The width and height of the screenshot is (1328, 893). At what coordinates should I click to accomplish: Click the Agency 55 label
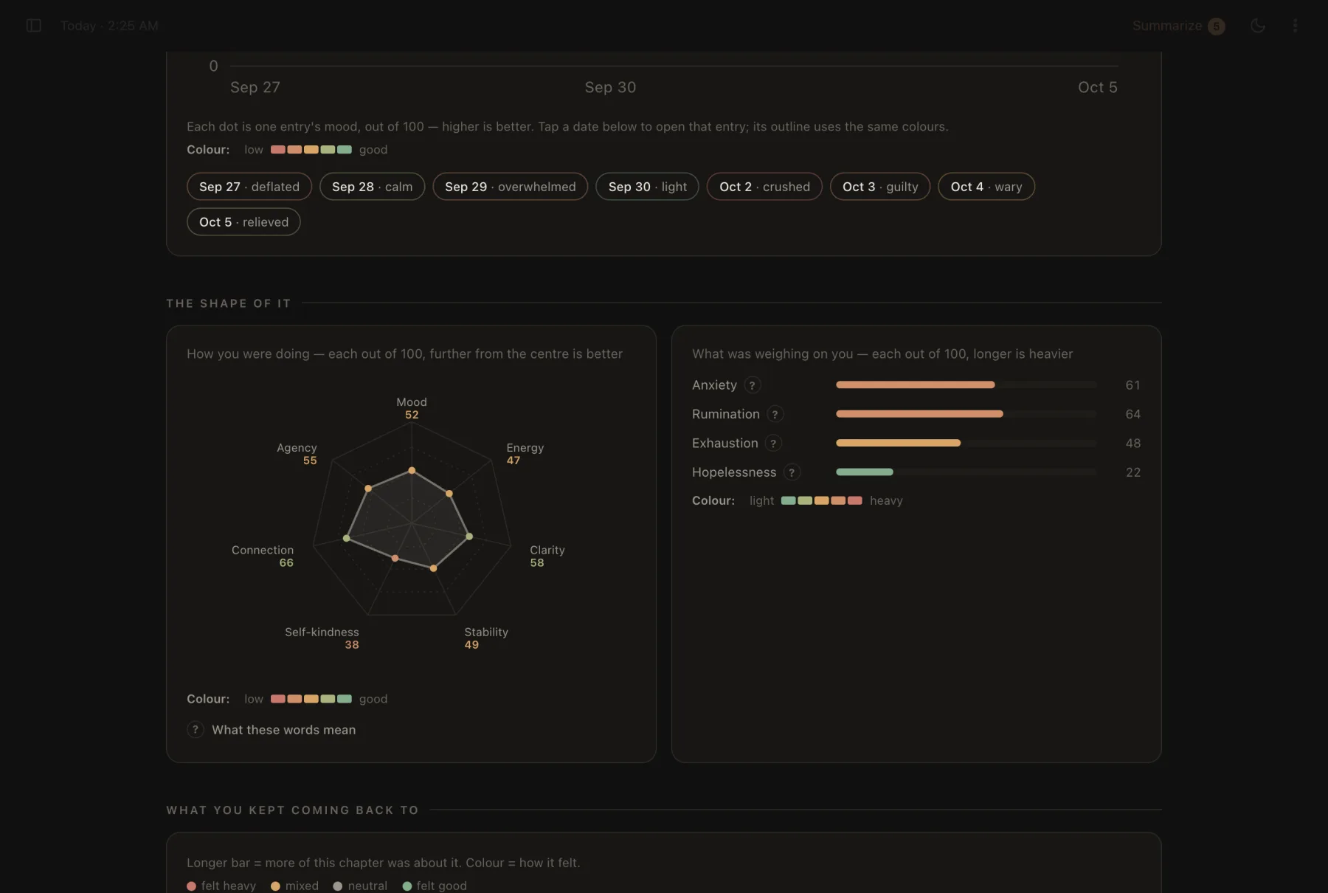pyautogui.click(x=297, y=454)
